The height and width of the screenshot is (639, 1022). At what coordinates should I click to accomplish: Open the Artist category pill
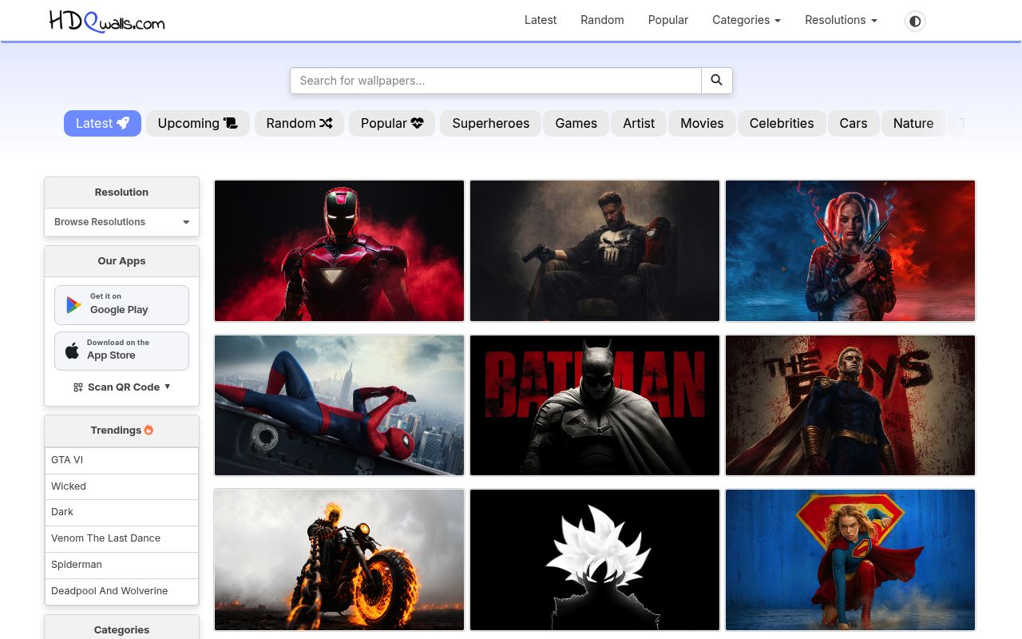pyautogui.click(x=639, y=123)
